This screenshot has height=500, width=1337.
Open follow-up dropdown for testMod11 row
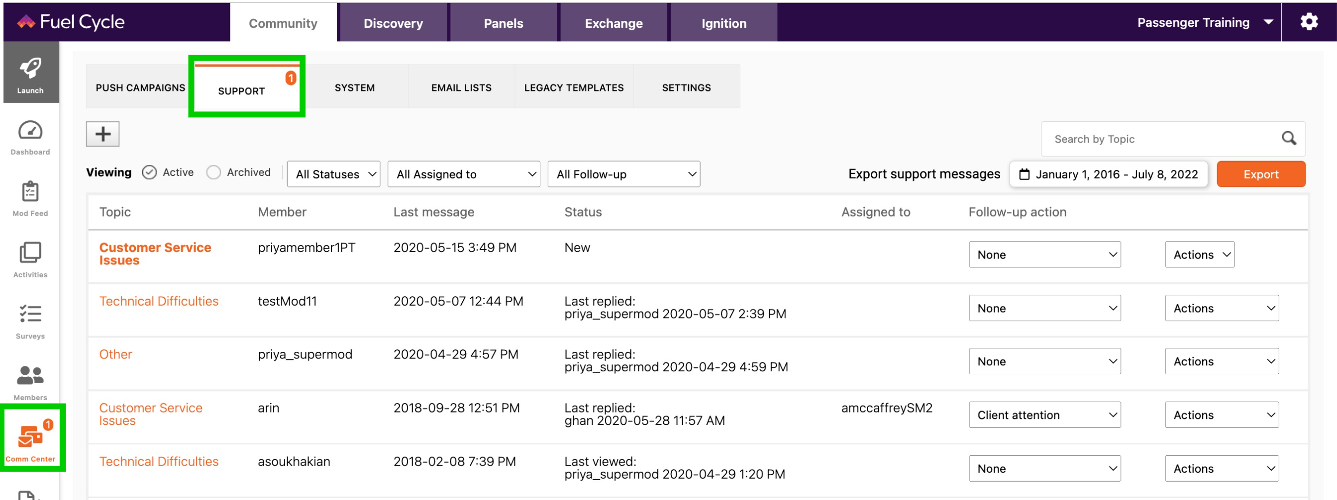[1044, 308]
